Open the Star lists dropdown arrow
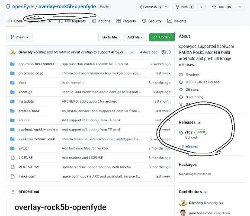This screenshot has width=250, height=216. 240,7
